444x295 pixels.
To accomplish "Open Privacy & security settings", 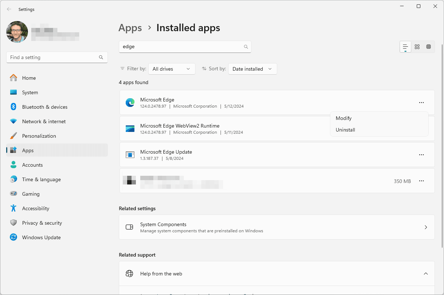I will pyautogui.click(x=42, y=223).
